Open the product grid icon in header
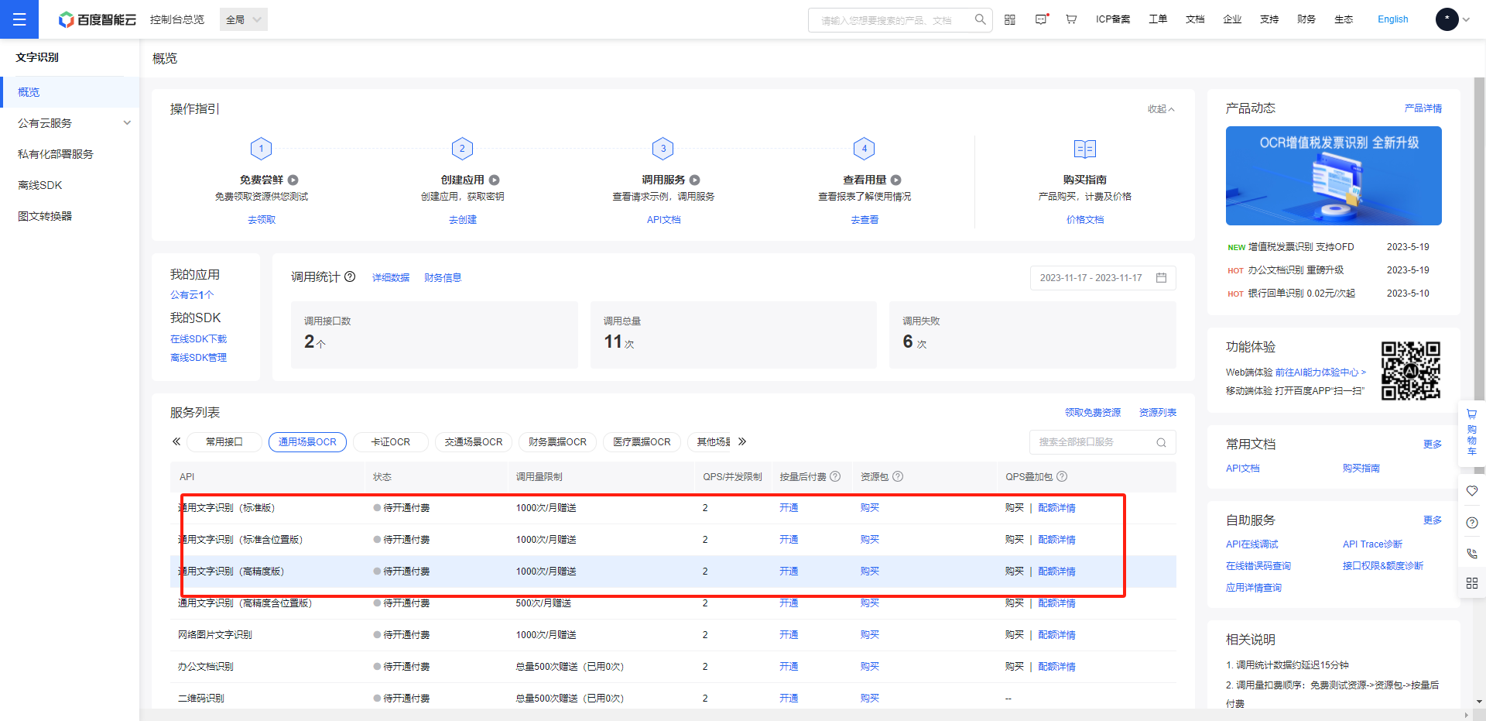This screenshot has width=1486, height=721. (1010, 19)
